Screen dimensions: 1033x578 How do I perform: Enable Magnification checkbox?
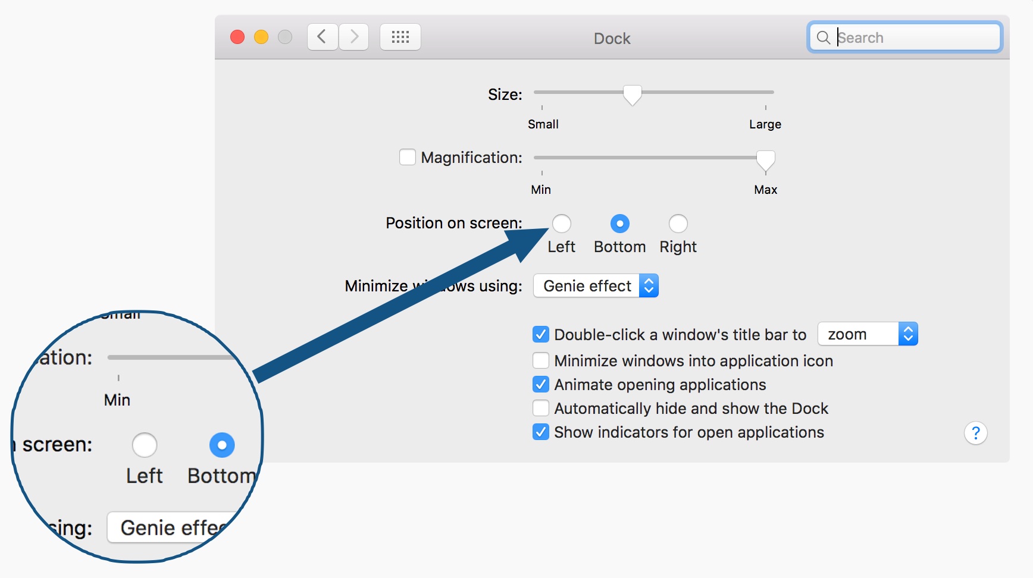click(408, 156)
